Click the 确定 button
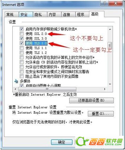The image size is (125, 150). (62, 142)
